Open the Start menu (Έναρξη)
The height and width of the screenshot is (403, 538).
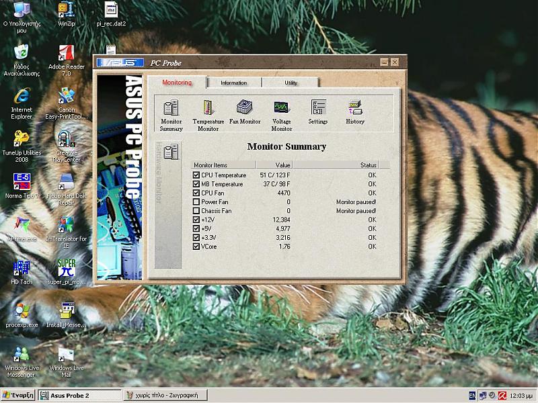pos(18,395)
